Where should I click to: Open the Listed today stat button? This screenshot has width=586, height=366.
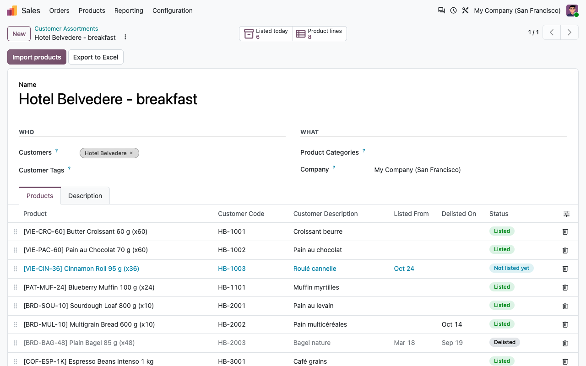[x=266, y=34]
